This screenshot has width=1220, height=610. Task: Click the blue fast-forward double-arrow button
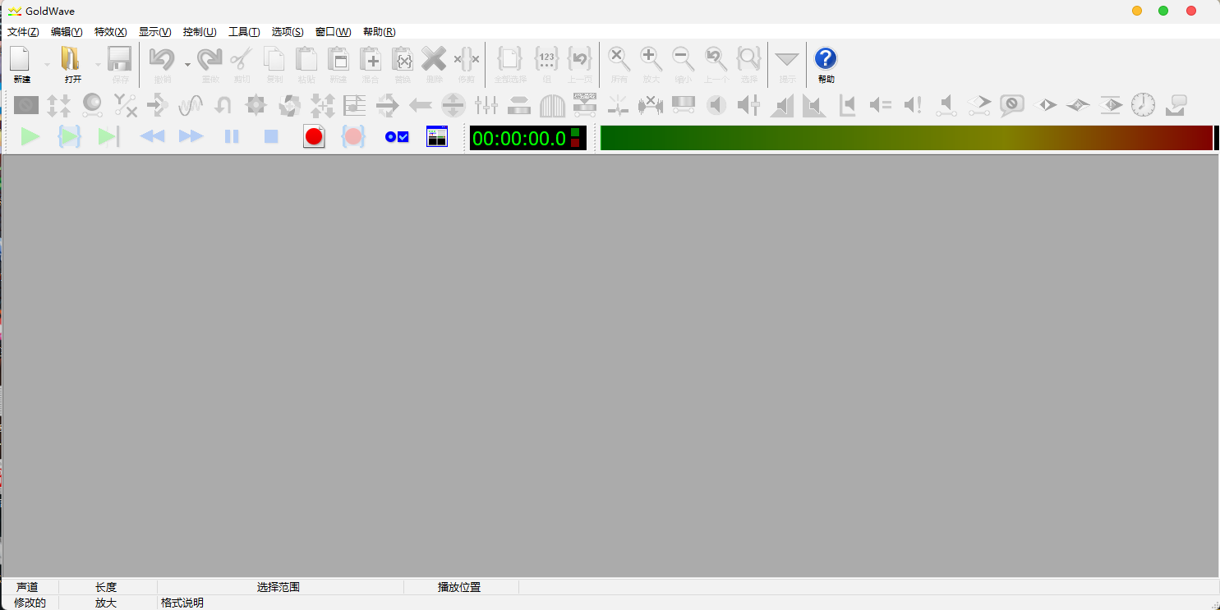point(191,137)
